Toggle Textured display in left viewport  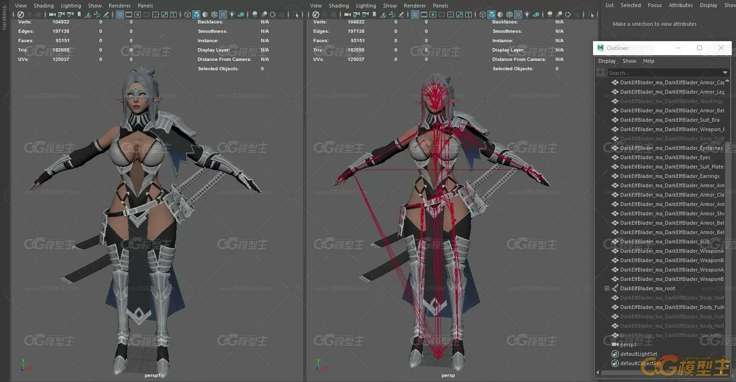click(x=223, y=15)
